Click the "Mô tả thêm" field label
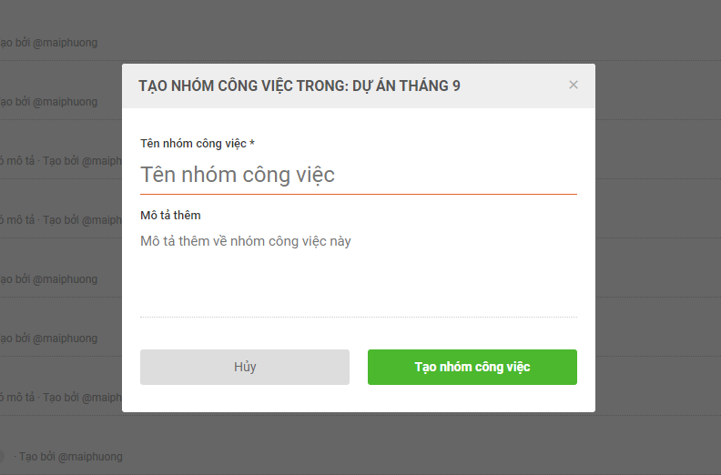This screenshot has width=721, height=475. [x=170, y=215]
